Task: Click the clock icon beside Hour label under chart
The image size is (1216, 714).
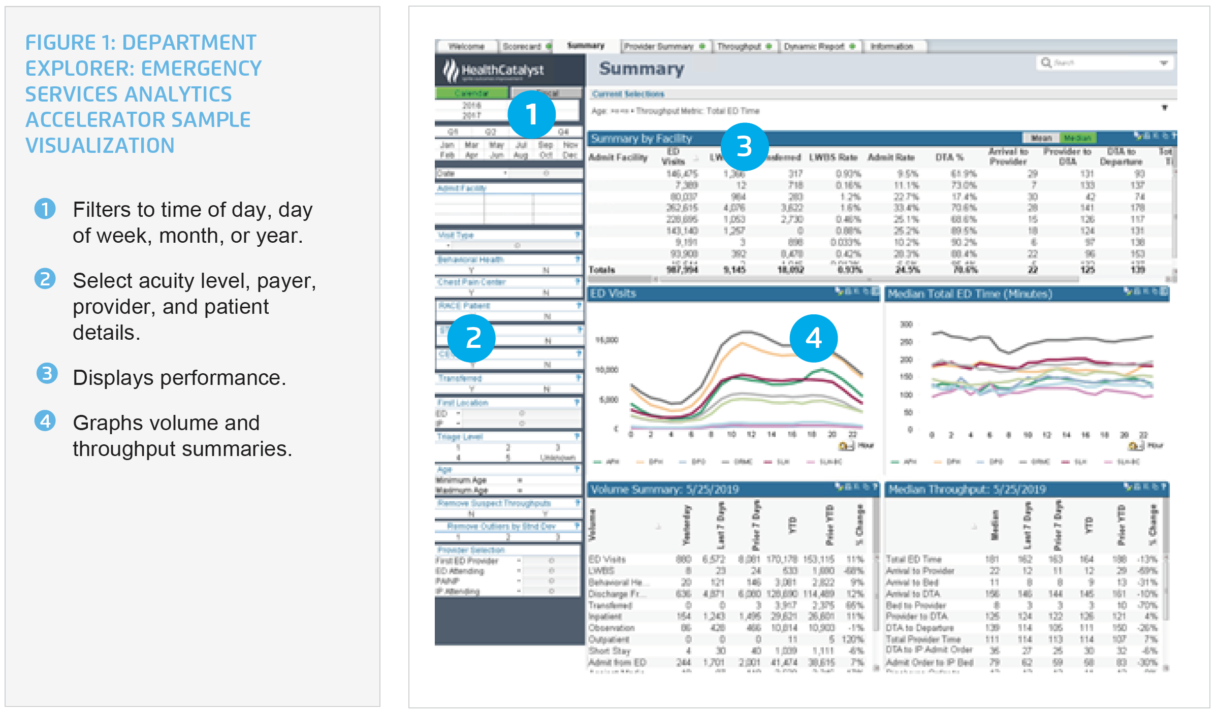Action: [x=844, y=444]
